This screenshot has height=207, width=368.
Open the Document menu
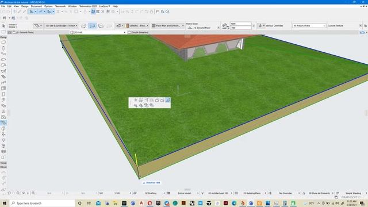tap(36, 6)
